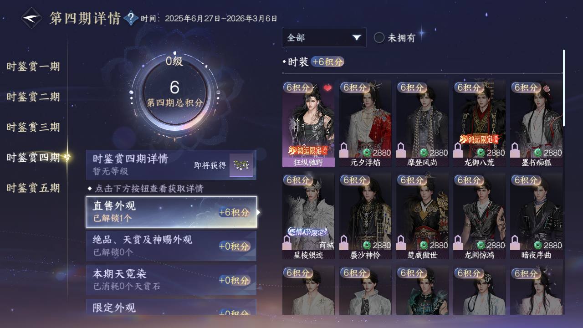This screenshot has width=583, height=328.
Task: Click the back arrow diamond icon
Action: click(31, 18)
